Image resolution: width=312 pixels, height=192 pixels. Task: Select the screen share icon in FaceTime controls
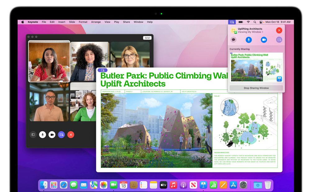[61, 135]
